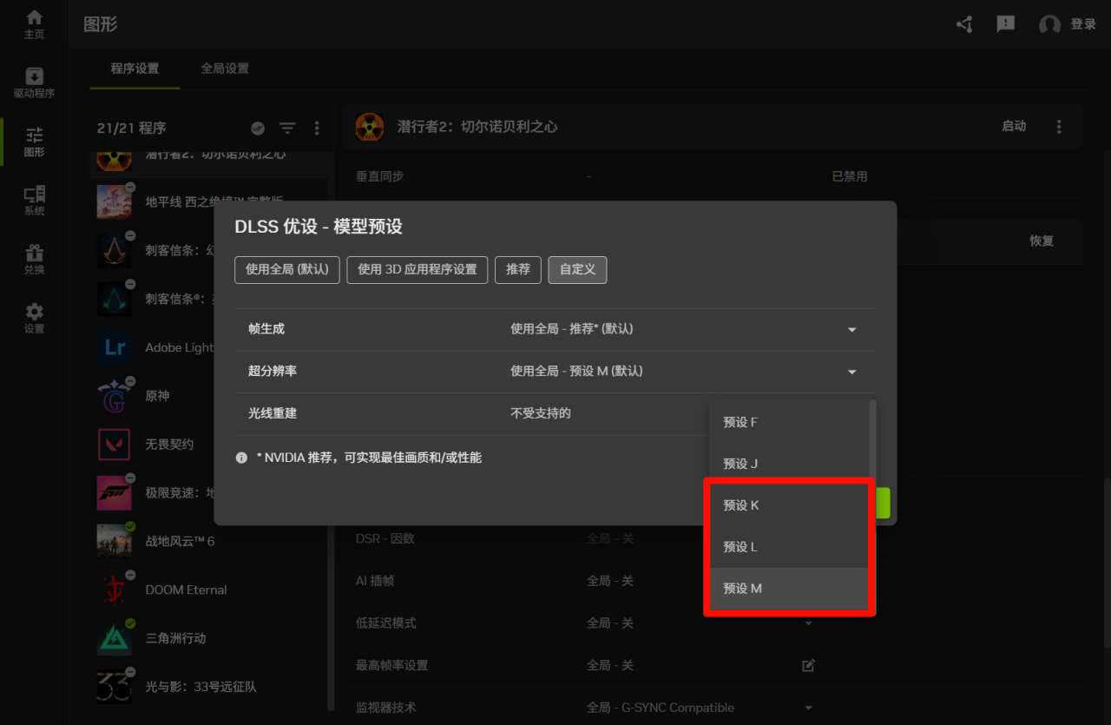The height and width of the screenshot is (725, 1111).
Task: Click the checkmark icon beside 21/21 程序
Action: click(258, 129)
